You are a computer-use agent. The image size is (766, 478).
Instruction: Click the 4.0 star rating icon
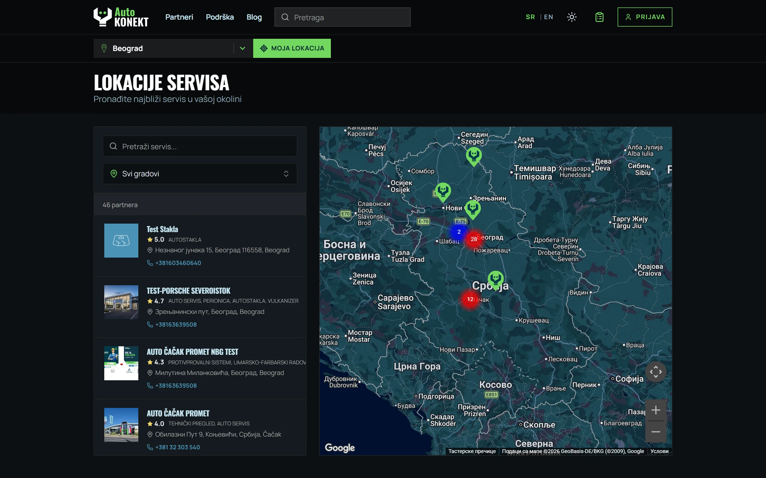tap(150, 424)
